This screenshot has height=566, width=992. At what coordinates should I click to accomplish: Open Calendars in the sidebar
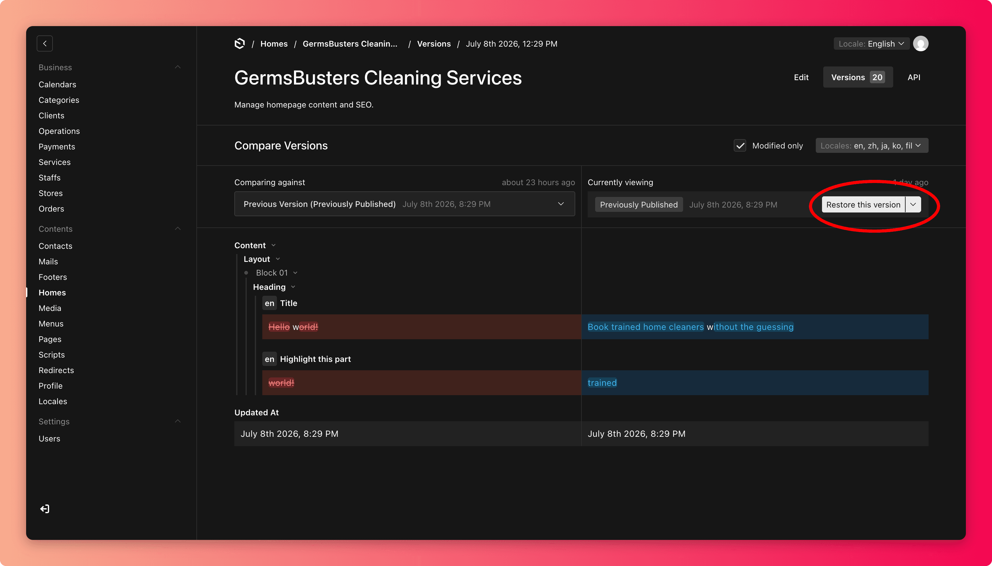[57, 84]
